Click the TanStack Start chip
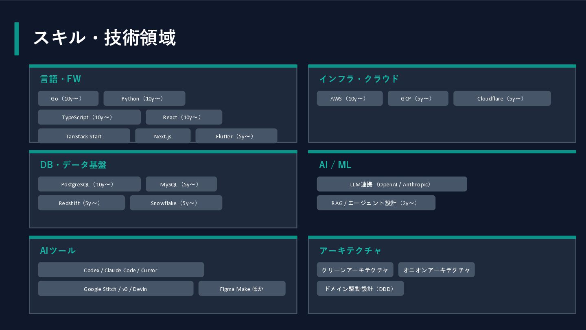The width and height of the screenshot is (586, 330). click(x=84, y=136)
